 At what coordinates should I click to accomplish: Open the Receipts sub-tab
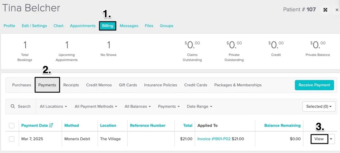coord(71,85)
